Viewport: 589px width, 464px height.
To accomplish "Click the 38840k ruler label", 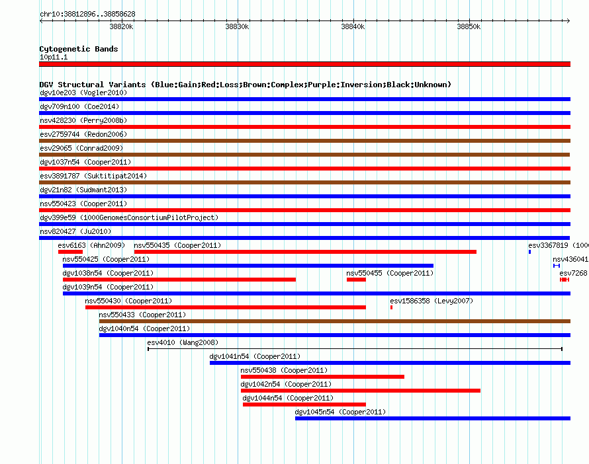I will click(353, 26).
